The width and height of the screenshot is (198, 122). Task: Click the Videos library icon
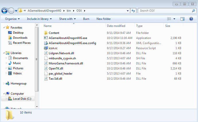[x=10, y=73]
